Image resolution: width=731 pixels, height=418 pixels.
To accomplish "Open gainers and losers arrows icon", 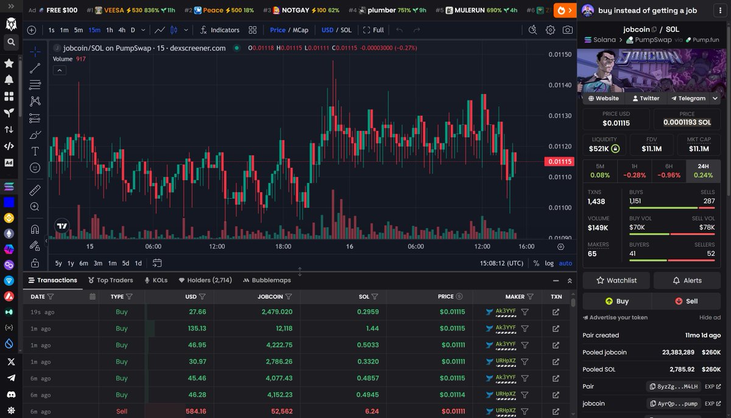I will pos(9,129).
